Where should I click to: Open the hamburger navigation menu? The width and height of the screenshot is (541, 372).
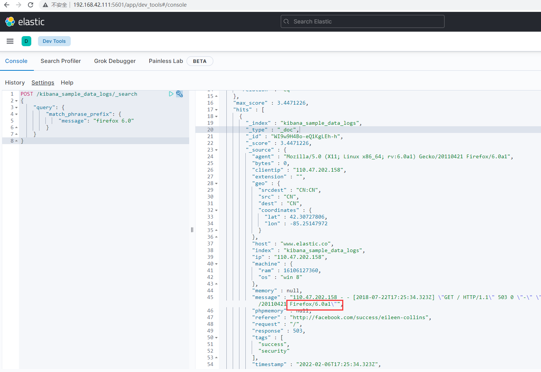10,41
